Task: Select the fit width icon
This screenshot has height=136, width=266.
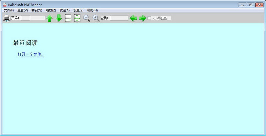Action: click(68, 18)
